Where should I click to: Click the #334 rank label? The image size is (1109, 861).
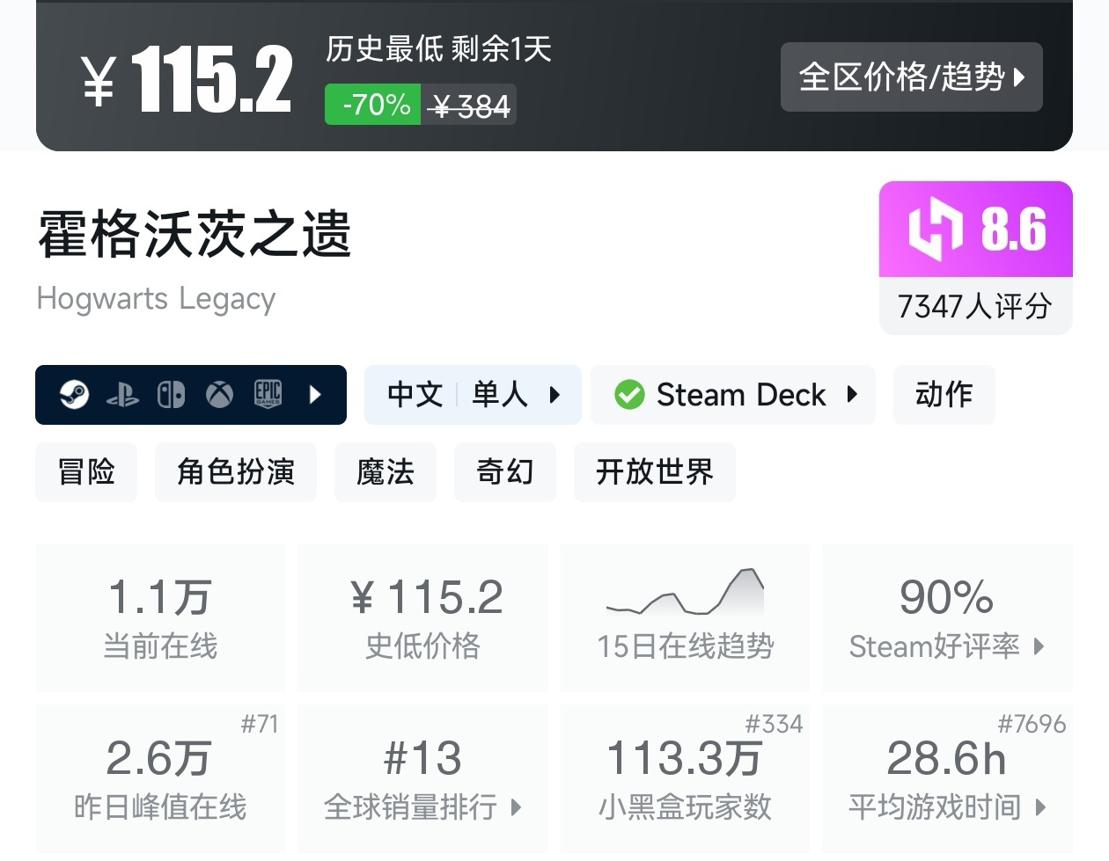coord(774,724)
